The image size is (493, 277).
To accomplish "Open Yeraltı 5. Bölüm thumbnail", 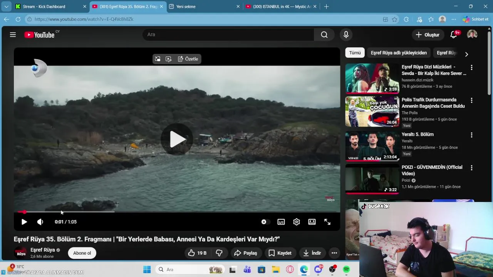I will pyautogui.click(x=372, y=146).
